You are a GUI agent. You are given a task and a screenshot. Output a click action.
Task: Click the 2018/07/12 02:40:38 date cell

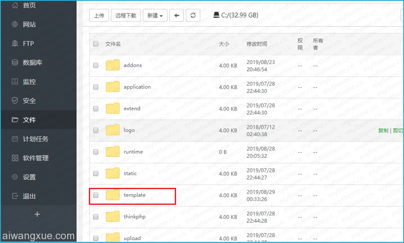click(x=261, y=131)
